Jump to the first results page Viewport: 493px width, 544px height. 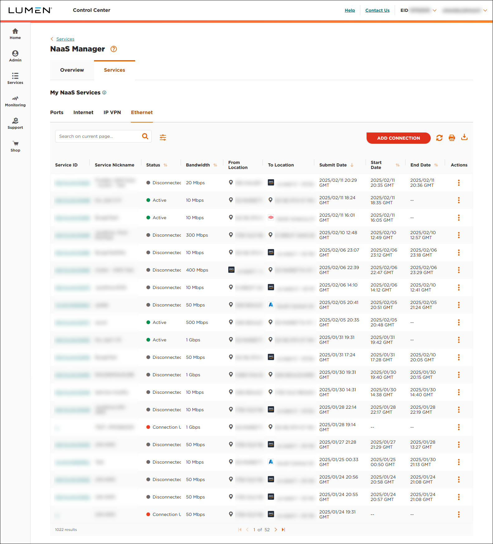click(x=240, y=530)
